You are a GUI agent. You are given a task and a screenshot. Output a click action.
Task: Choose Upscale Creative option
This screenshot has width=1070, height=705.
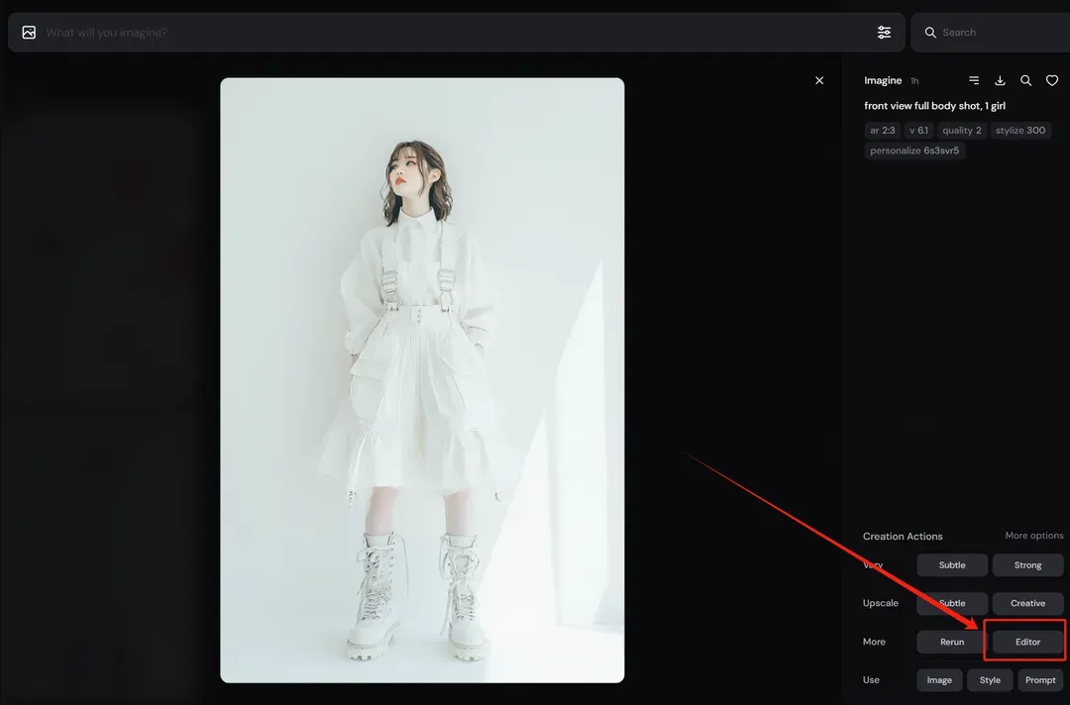[1027, 603]
